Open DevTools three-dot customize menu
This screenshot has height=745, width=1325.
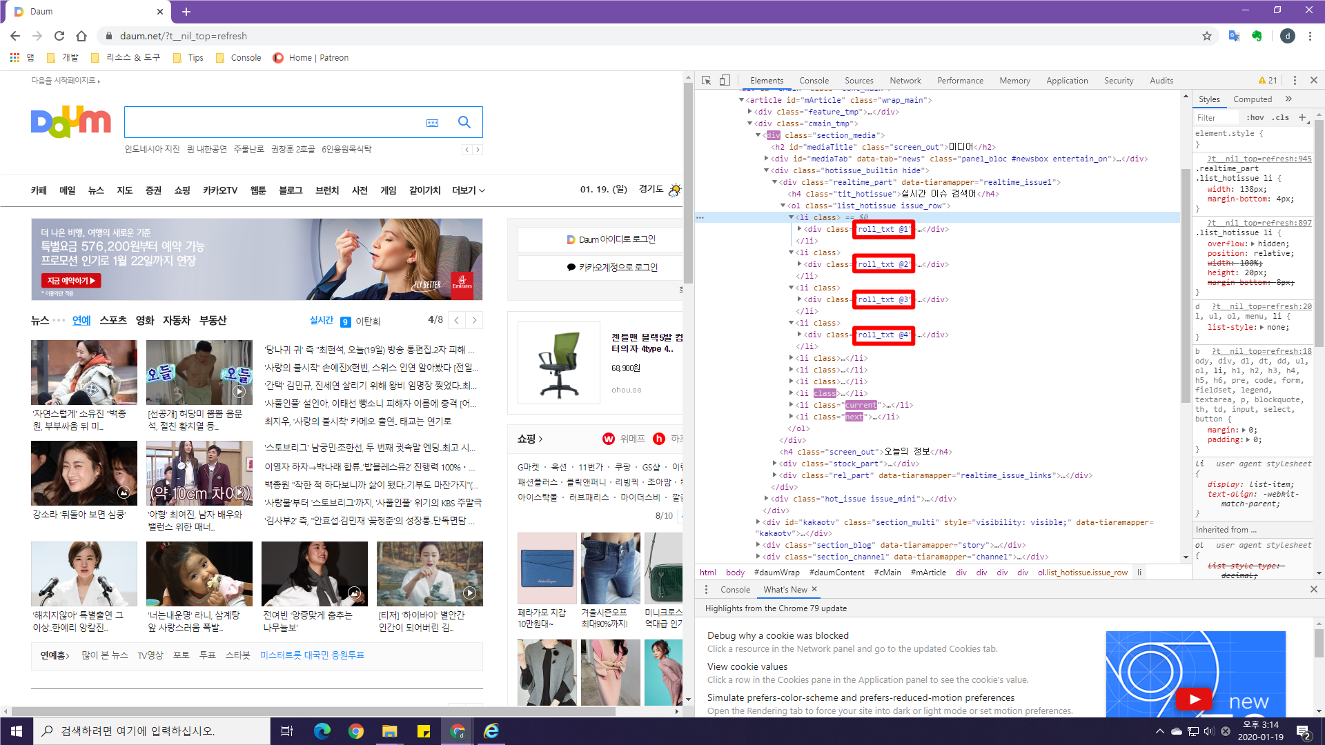coord(1295,81)
